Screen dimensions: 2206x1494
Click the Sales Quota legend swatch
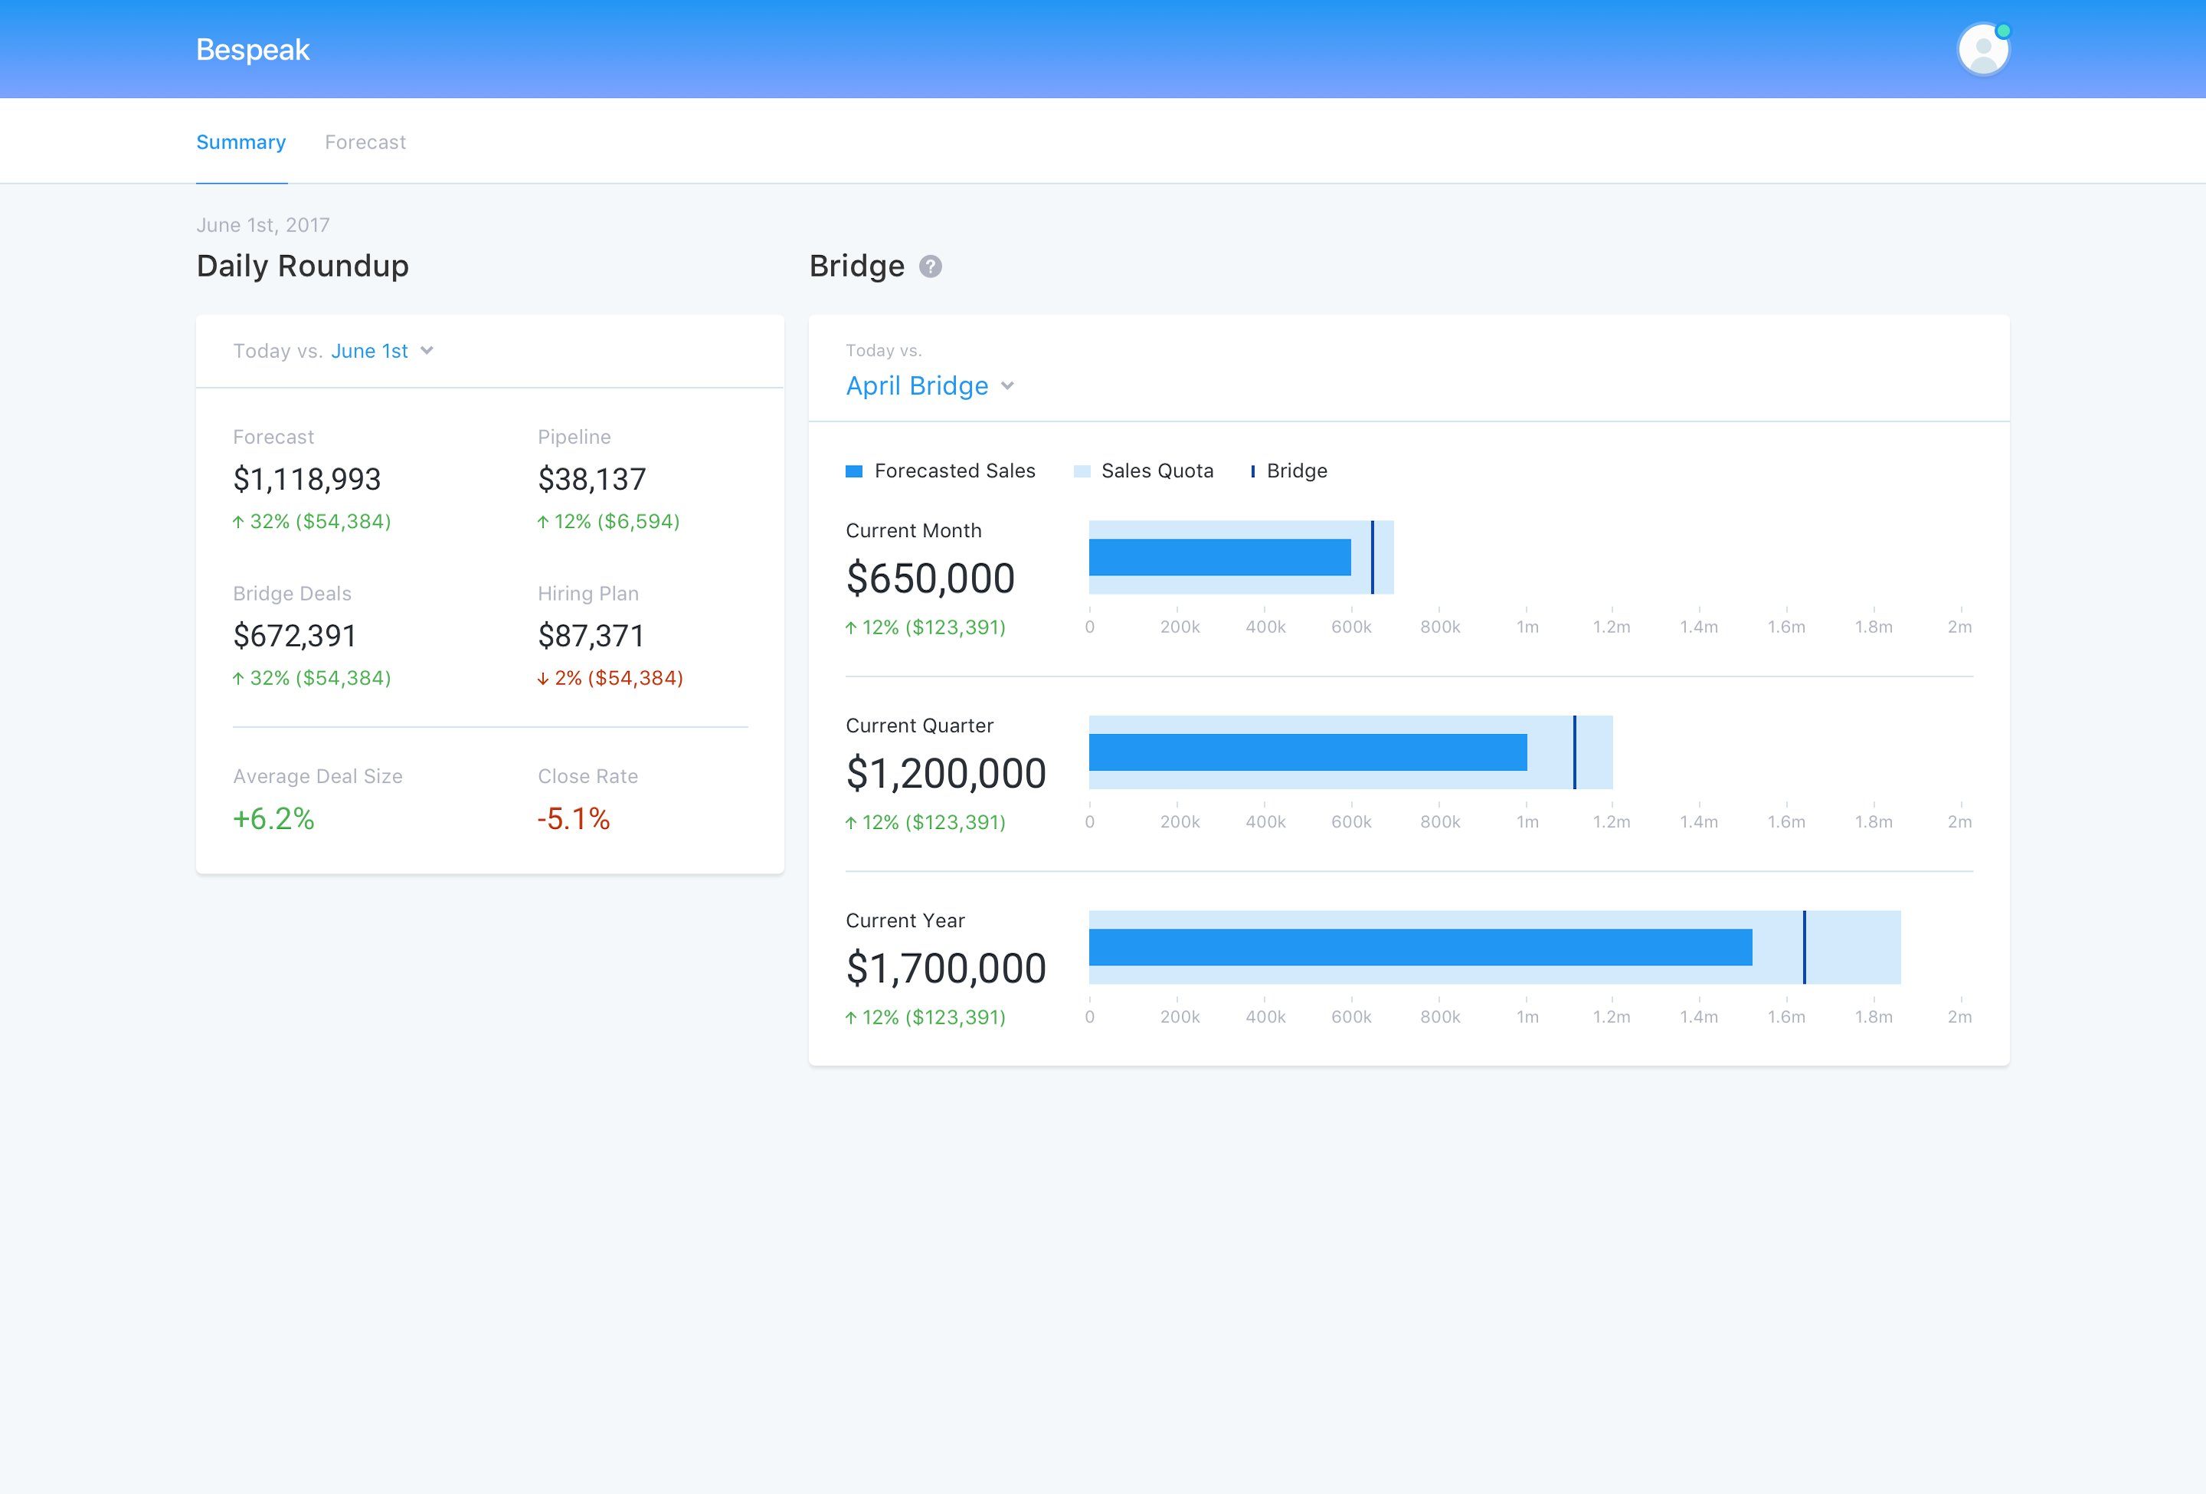pyautogui.click(x=1081, y=472)
